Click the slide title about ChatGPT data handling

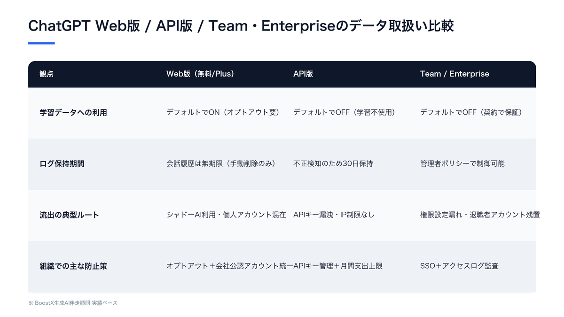241,25
